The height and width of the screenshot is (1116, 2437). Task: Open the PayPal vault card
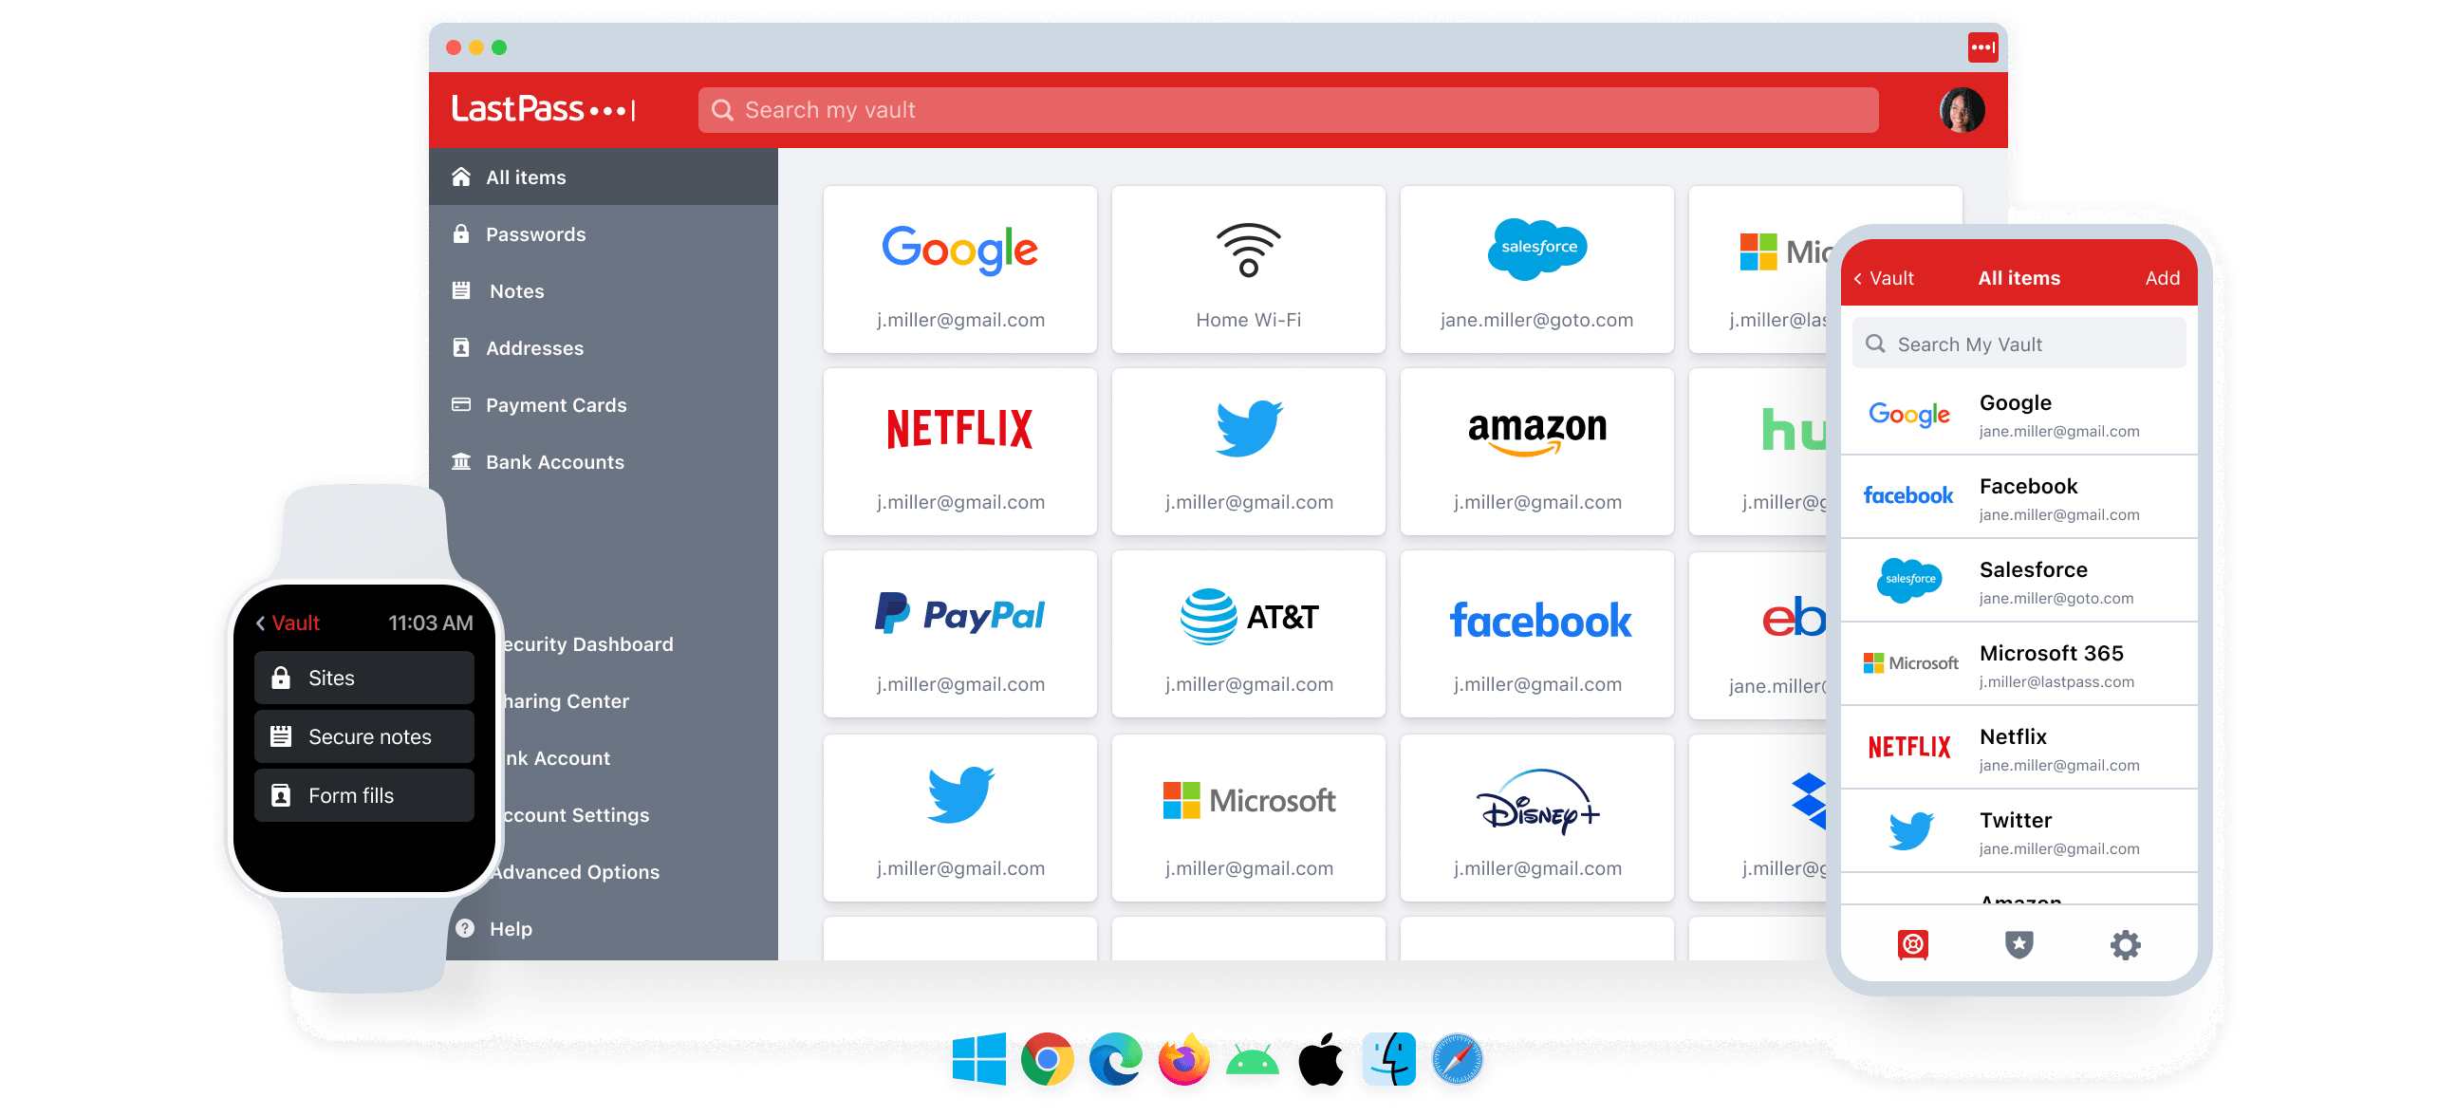(x=960, y=634)
